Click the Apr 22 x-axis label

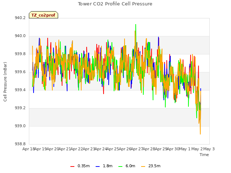point(77,149)
